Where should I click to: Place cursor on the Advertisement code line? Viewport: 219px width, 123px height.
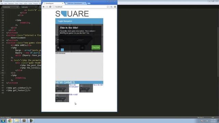coord(18,38)
